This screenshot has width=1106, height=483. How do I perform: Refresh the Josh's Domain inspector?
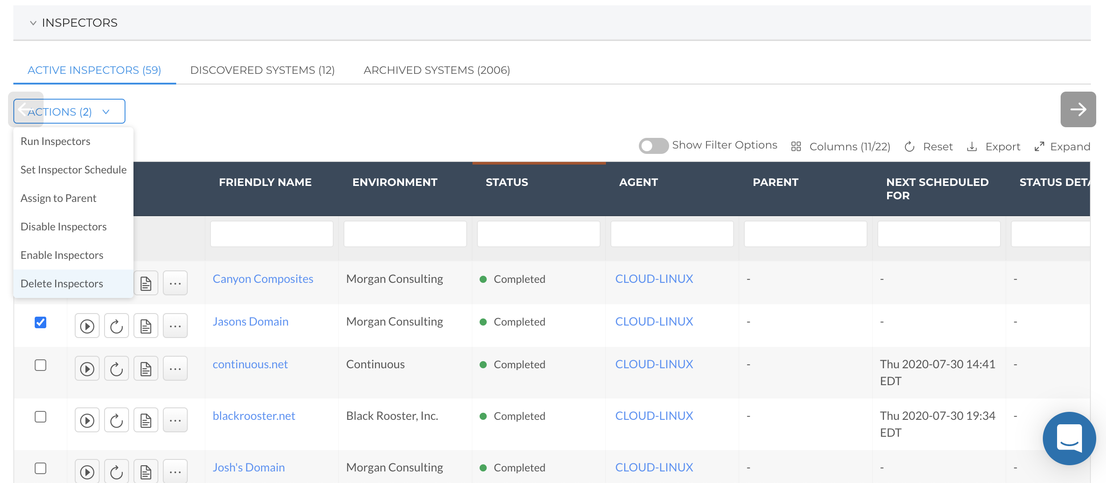pyautogui.click(x=117, y=471)
